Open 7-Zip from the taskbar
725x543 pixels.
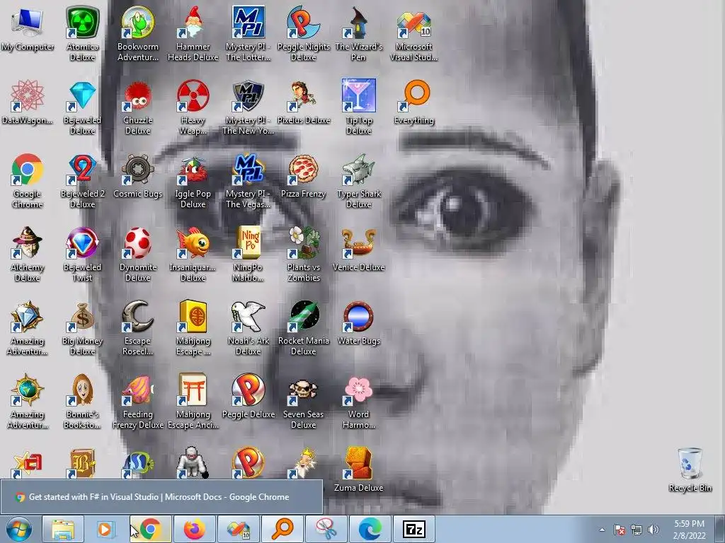coord(414,529)
